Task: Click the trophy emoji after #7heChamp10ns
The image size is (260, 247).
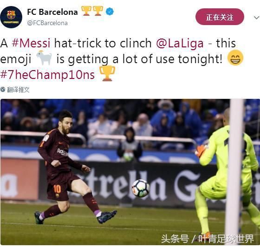Action: pos(107,73)
